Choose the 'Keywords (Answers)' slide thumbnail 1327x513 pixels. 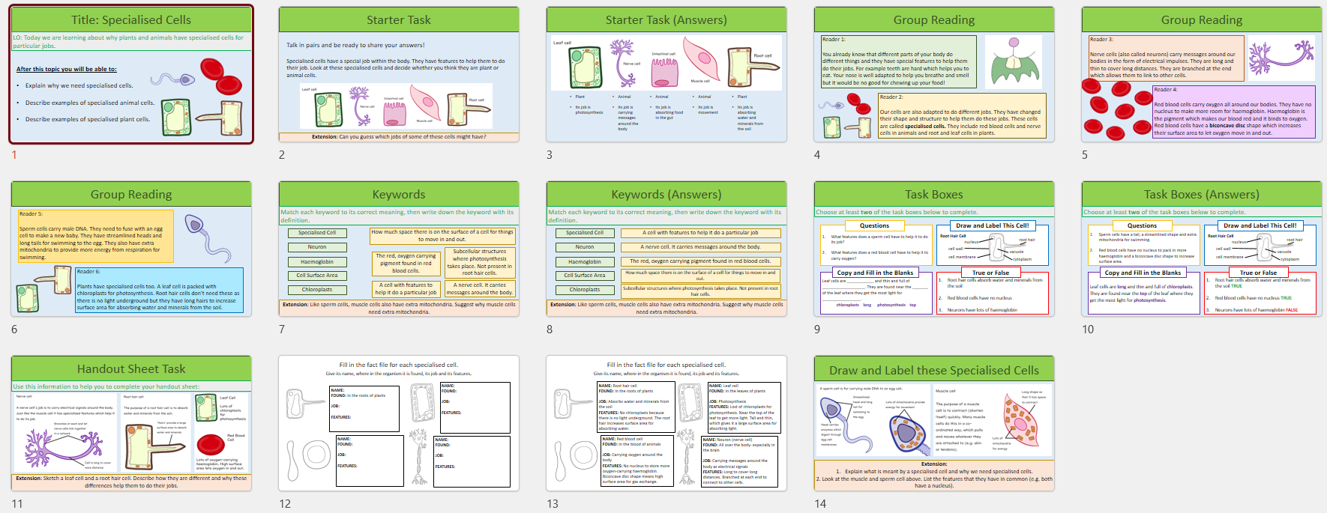[666, 249]
